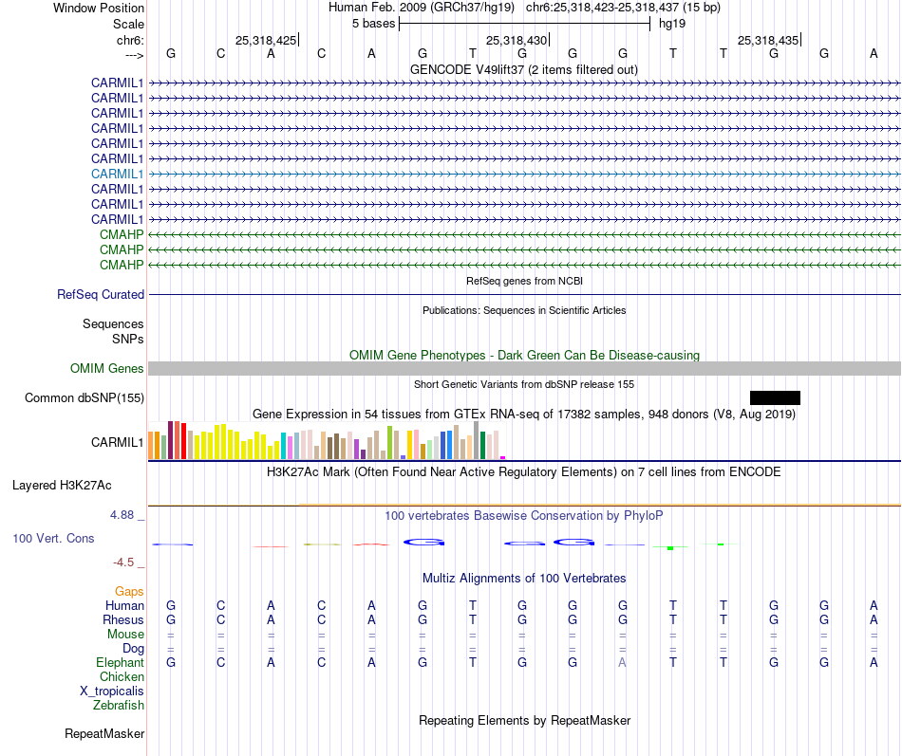Click the 4.88 PhyloP upper limit

tap(122, 514)
